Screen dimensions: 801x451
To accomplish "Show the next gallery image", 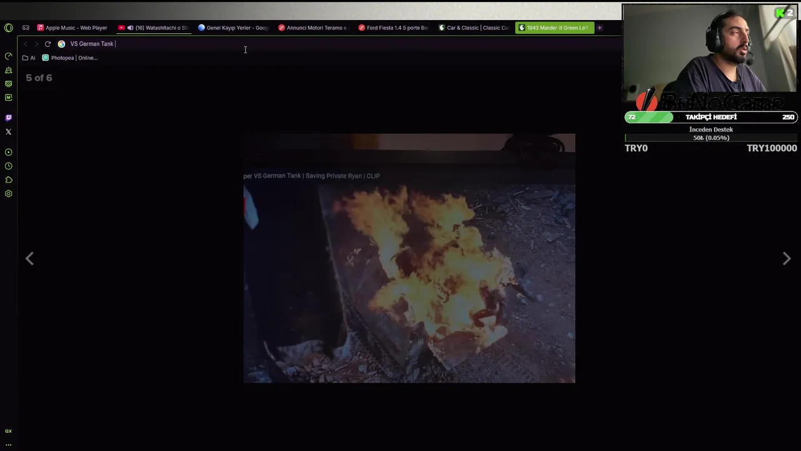I will click(x=787, y=258).
